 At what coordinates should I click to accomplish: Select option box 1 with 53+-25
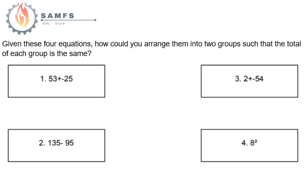(x=56, y=81)
